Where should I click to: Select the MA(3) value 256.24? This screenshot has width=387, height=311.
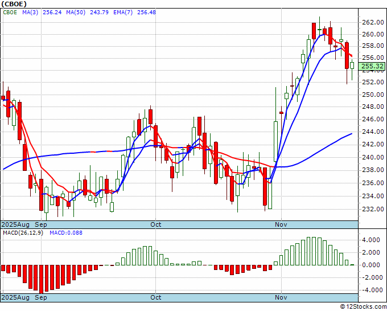pos(52,13)
